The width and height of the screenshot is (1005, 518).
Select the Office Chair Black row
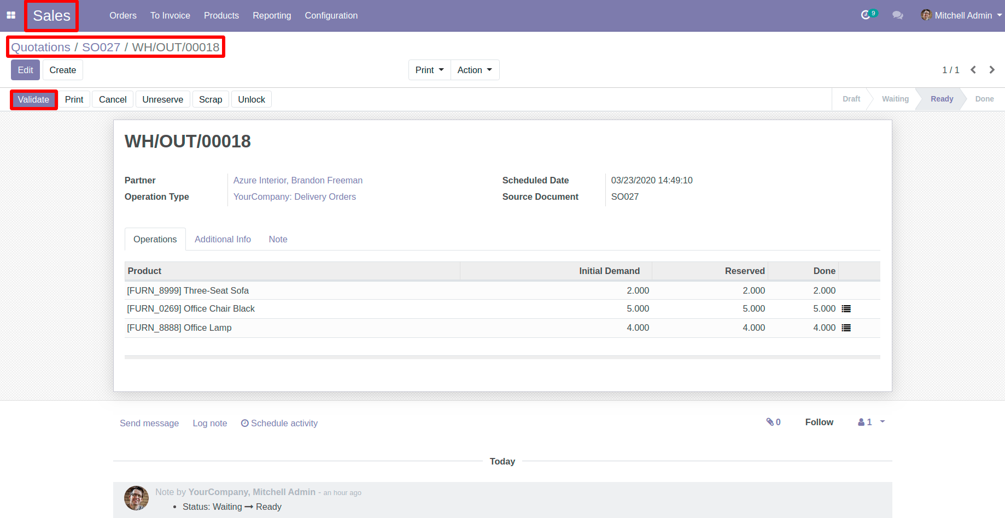click(x=502, y=309)
